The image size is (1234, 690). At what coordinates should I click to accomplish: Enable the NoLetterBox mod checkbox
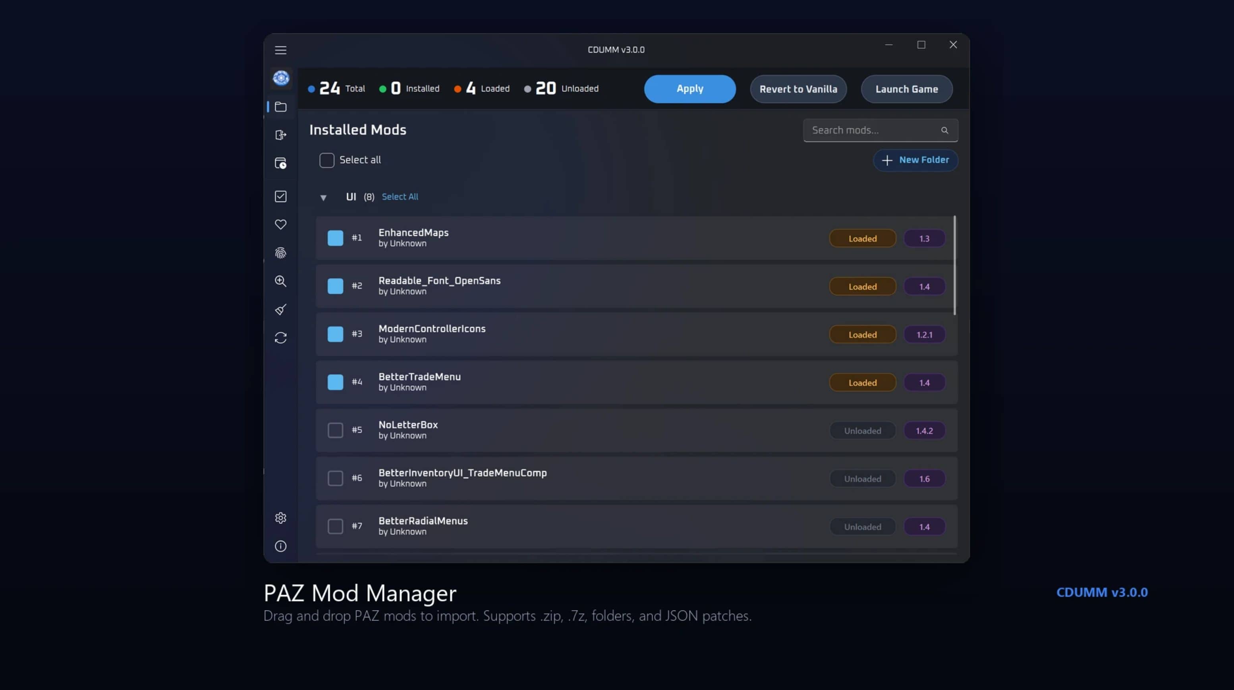point(335,430)
